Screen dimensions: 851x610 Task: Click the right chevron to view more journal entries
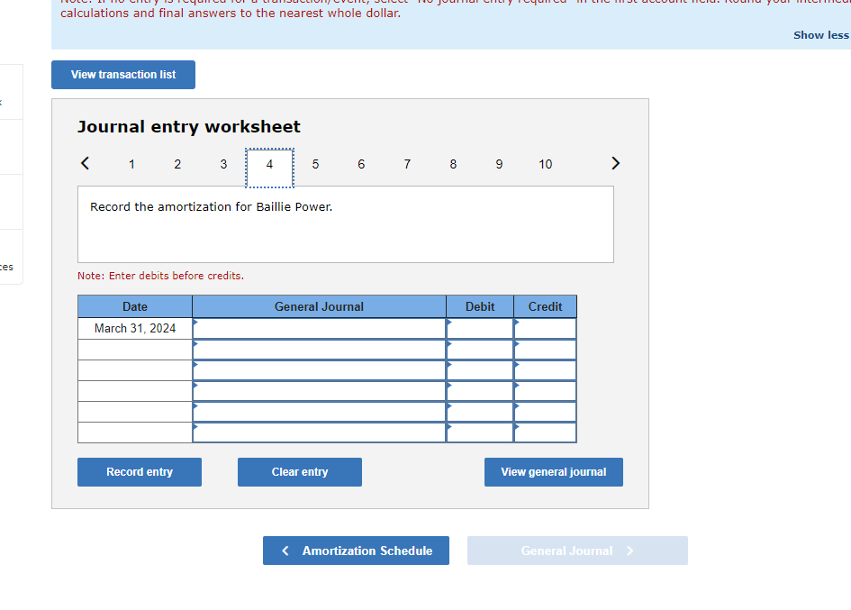coord(615,163)
